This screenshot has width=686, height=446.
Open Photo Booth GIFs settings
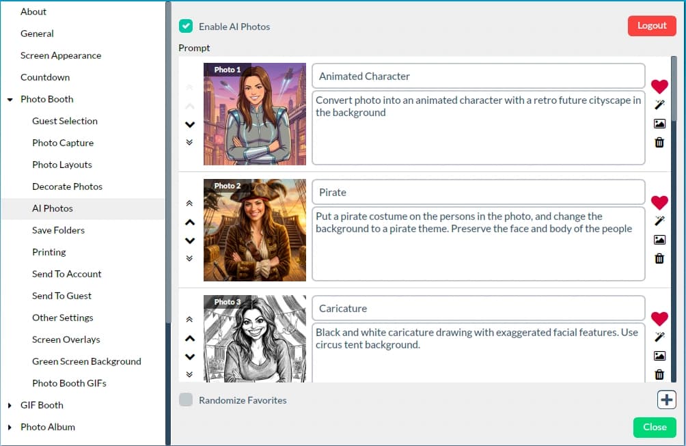[69, 383]
